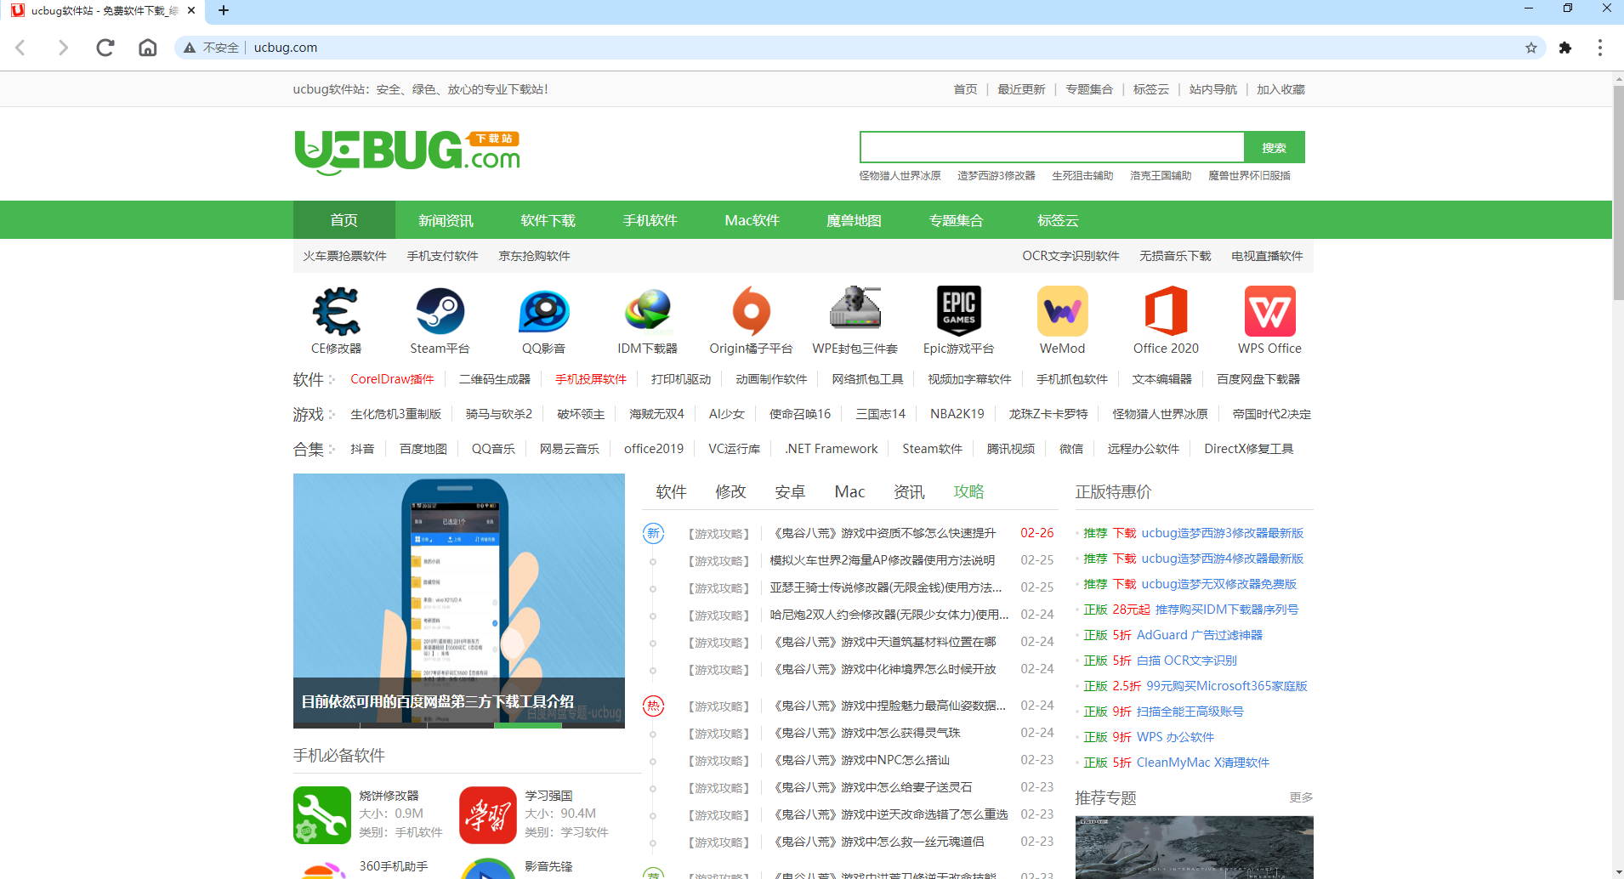1624x879 pixels.
Task: Click the green 搜索 button
Action: (1275, 147)
